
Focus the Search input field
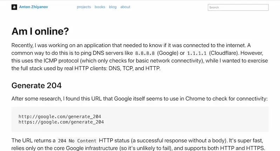(x=238, y=7)
